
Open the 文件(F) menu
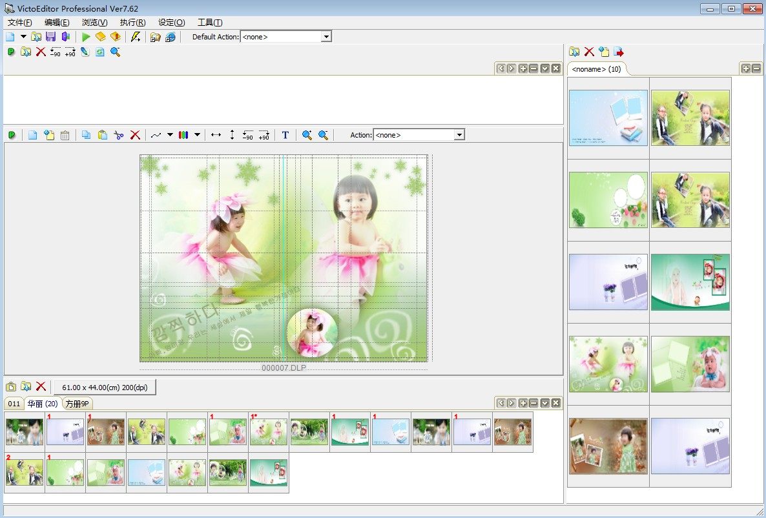[x=20, y=23]
